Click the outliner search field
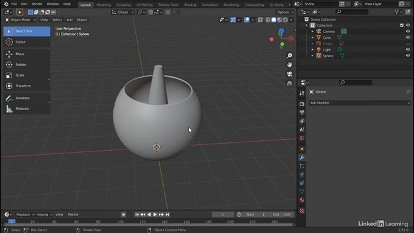The height and width of the screenshot is (233, 414). [x=352, y=12]
